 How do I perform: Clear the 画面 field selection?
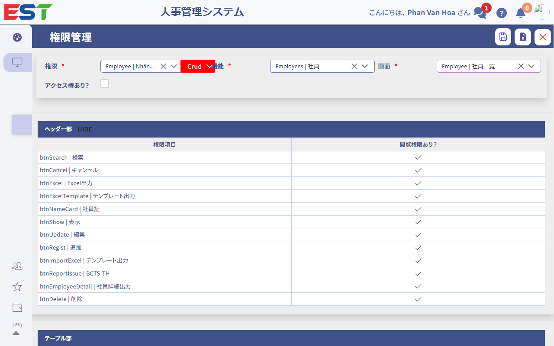tap(521, 66)
